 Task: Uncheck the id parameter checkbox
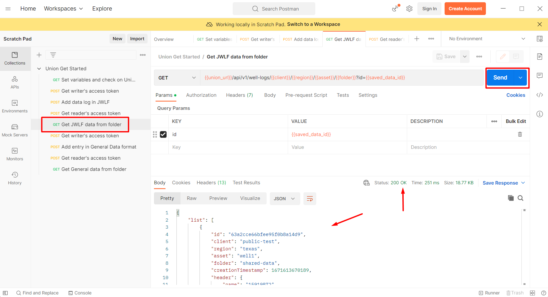163,134
